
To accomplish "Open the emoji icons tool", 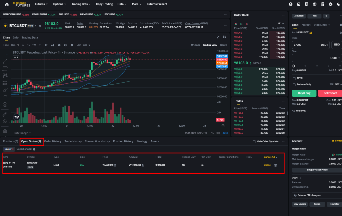I will click(5, 104).
